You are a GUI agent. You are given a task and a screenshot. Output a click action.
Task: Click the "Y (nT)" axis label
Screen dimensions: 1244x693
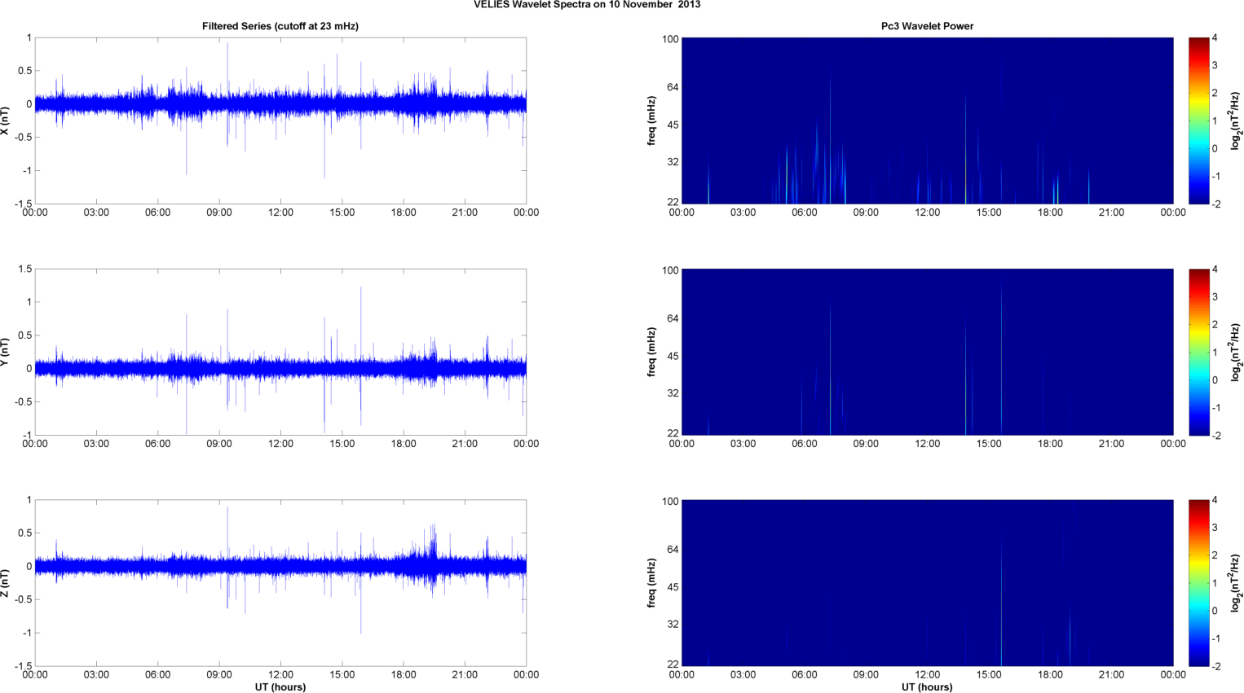(5, 352)
